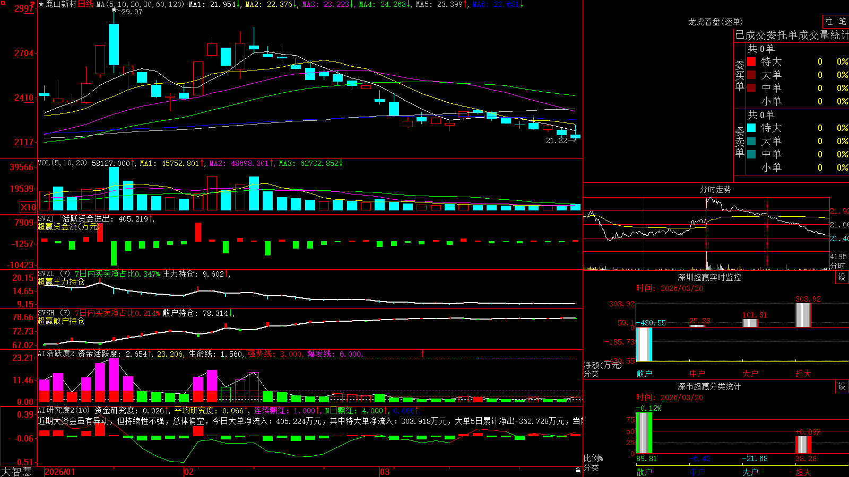Click cyan 特大 sell-order color swatch
The height and width of the screenshot is (477, 849).
coord(751,128)
